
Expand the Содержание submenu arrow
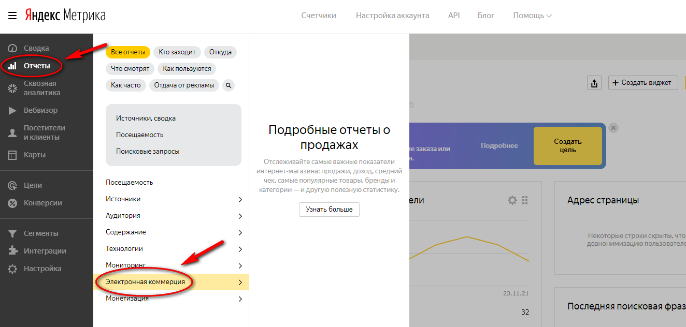coord(240,232)
